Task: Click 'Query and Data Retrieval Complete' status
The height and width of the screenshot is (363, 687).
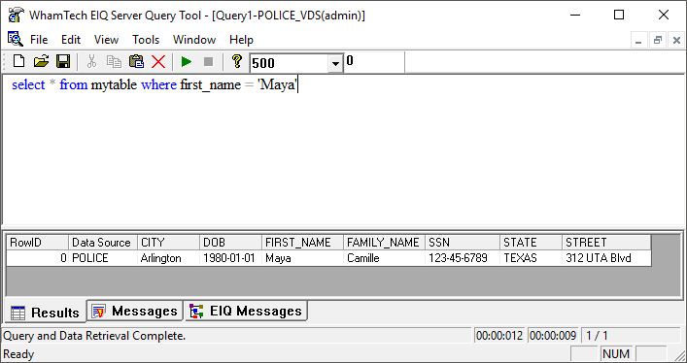Action: (94, 336)
